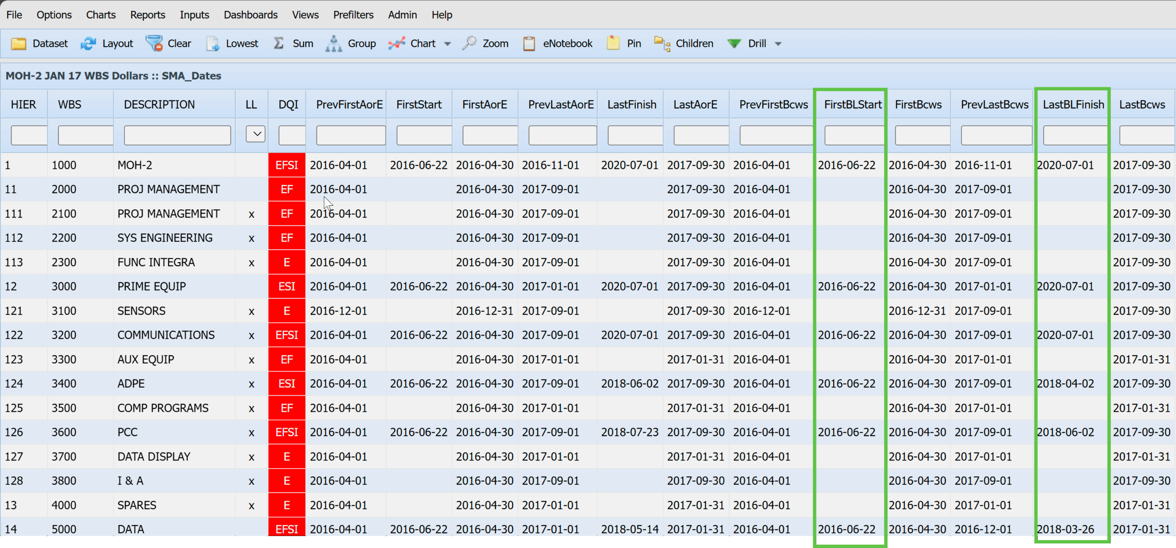
Task: Click the WBS filter input field
Action: coord(85,135)
